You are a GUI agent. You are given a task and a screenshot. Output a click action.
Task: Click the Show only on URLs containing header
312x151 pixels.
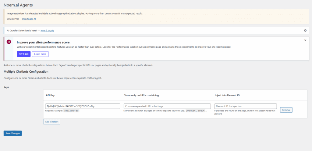(x=141, y=95)
